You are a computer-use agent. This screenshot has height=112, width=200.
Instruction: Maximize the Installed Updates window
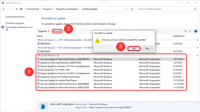pyautogui.click(x=188, y=3)
